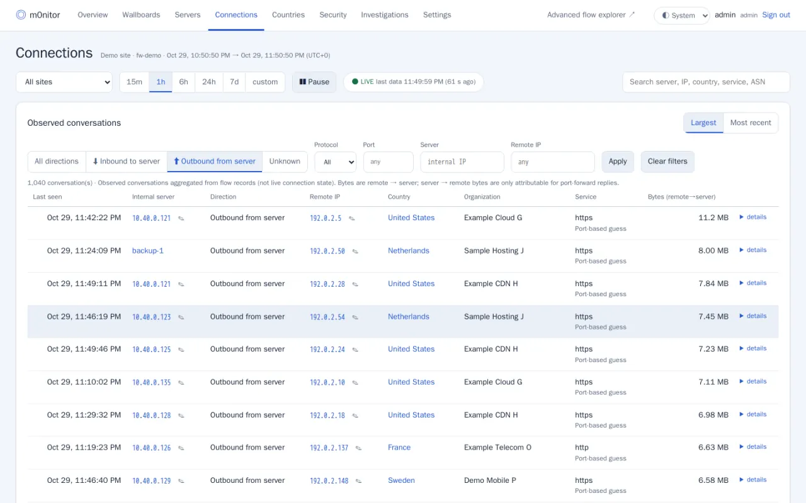Screen dimensions: 806x503
Task: Open the backup-1 internal server link
Action: [148, 251]
